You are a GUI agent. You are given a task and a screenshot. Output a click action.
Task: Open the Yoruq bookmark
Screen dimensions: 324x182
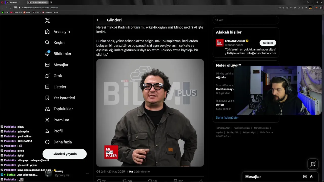5,12
